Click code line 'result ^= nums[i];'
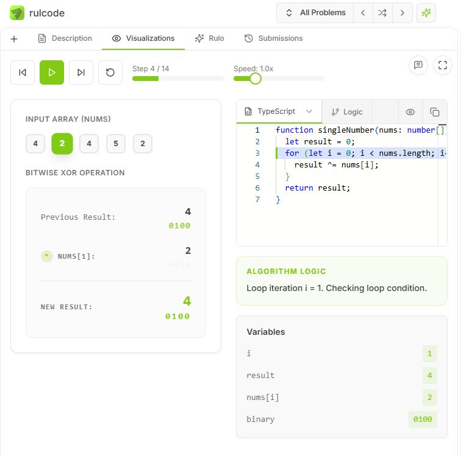This screenshot has height=456, width=461. click(x=336, y=165)
